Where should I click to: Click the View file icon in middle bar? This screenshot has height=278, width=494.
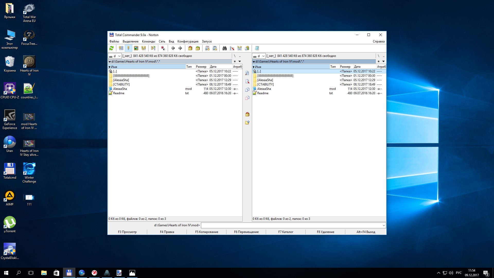247,73
